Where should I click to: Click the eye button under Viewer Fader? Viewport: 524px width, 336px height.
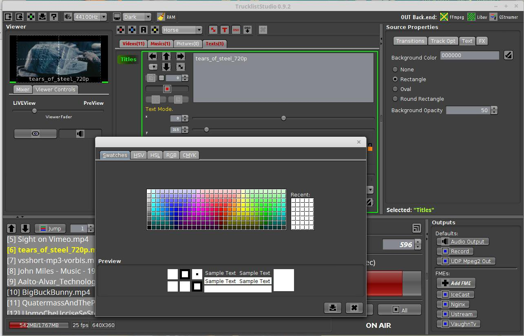pyautogui.click(x=35, y=133)
